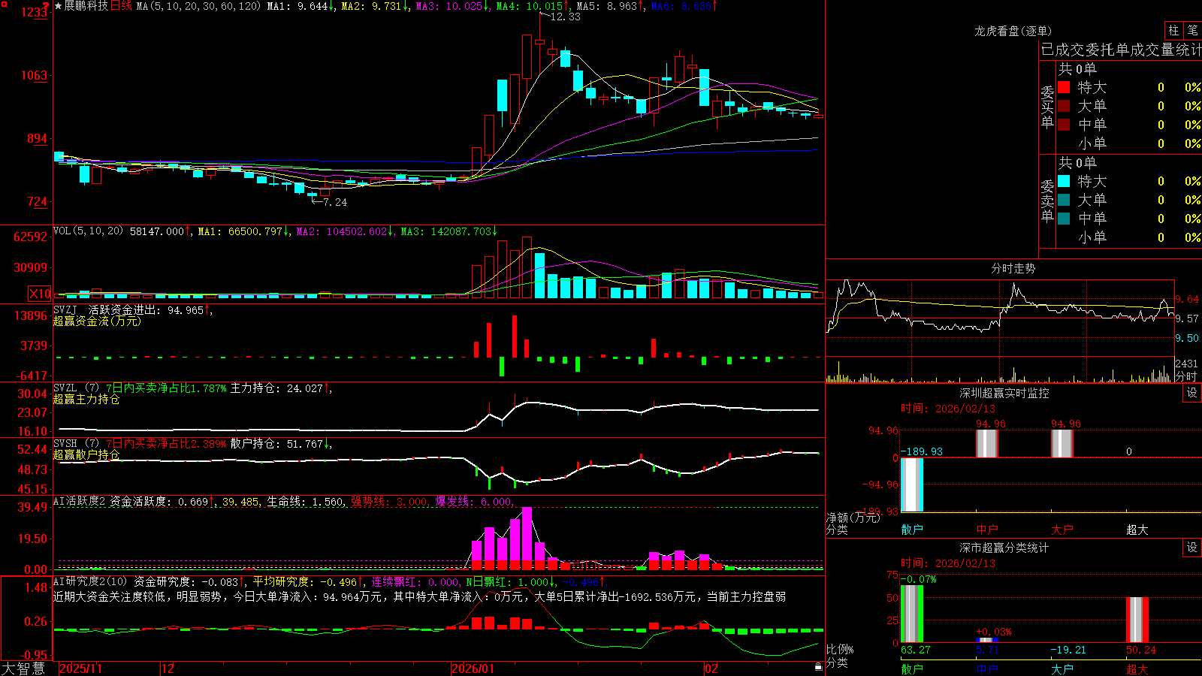1202x676 pixels.
Task: Click the AI研究度2(10) indicator name
Action: click(90, 581)
